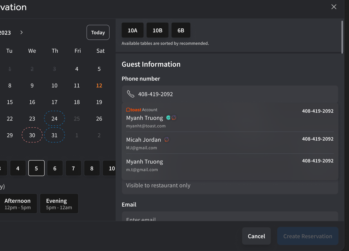Jump to Today on the calendar
The height and width of the screenshot is (251, 349).
(x=98, y=33)
